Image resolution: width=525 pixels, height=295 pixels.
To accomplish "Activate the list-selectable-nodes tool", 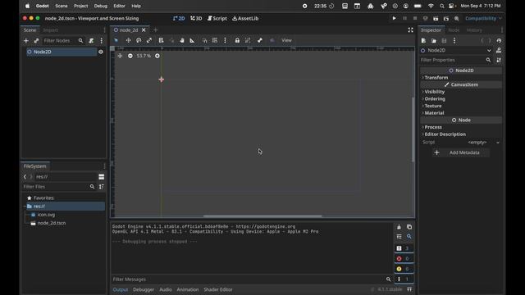I will pyautogui.click(x=161, y=40).
